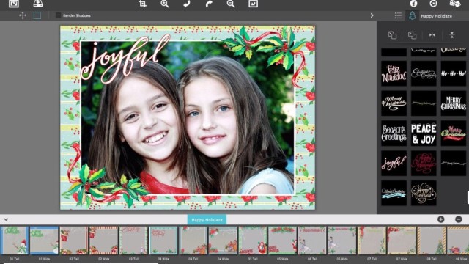This screenshot has width=469, height=264.
Task: Collapse the right panel with chevron arrow
Action: tap(372, 15)
